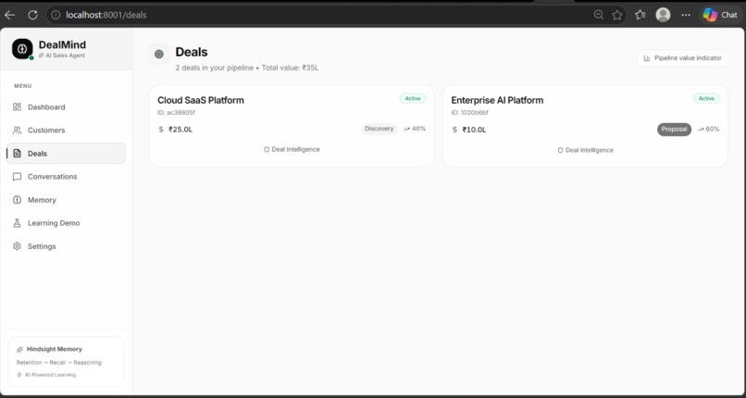Navigate to Memory in the sidebar
The image size is (746, 398).
coord(66,200)
